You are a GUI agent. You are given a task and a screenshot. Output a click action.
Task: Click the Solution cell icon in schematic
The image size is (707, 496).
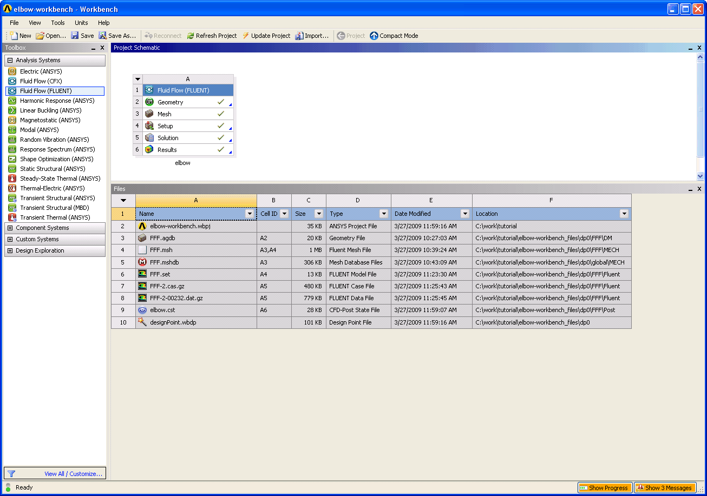tap(149, 138)
